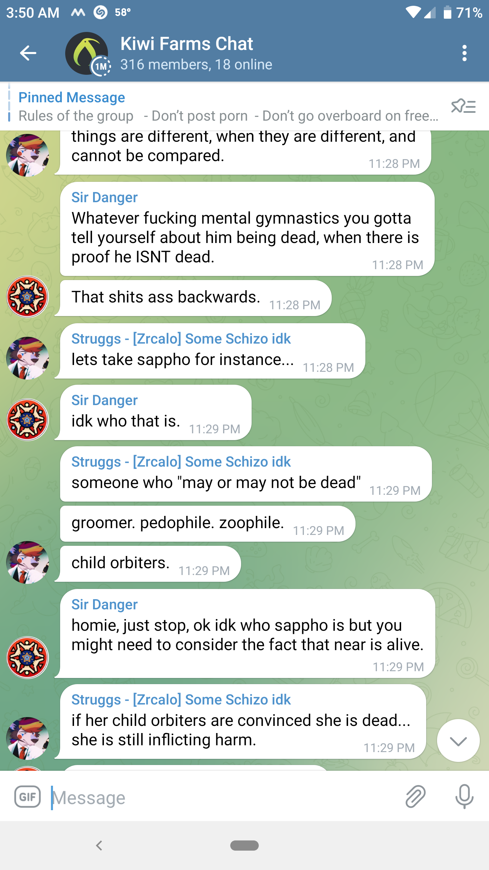Screen dimensions: 489x870
Task: Show pinned messages list icon
Action: point(463,106)
